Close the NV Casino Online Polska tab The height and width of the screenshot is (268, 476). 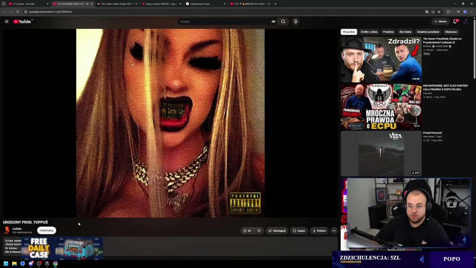tap(136, 4)
